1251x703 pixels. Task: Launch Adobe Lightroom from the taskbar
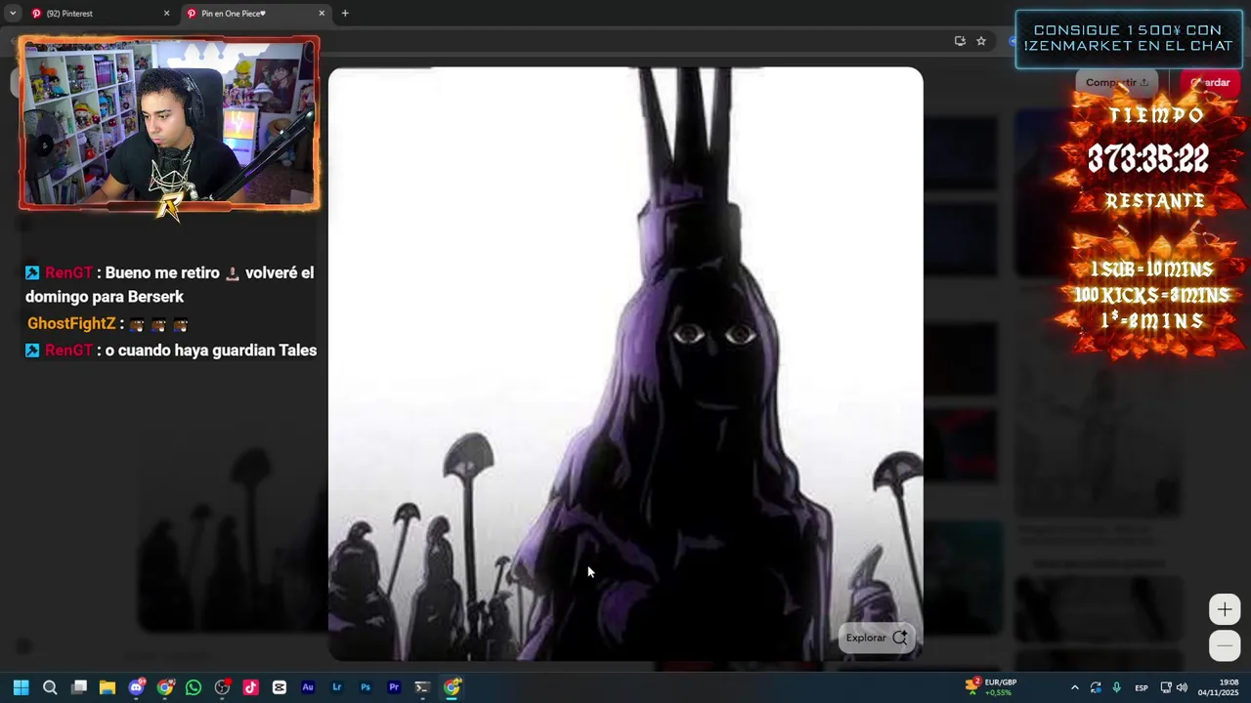337,687
